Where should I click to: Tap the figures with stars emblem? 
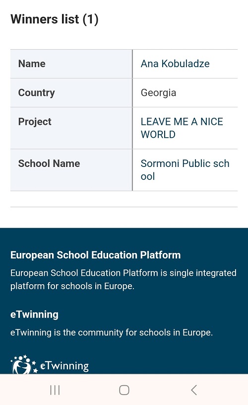24,364
